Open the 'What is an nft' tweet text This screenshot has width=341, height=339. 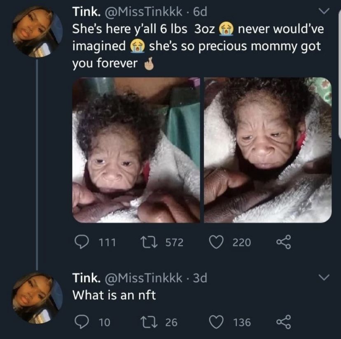point(114,295)
